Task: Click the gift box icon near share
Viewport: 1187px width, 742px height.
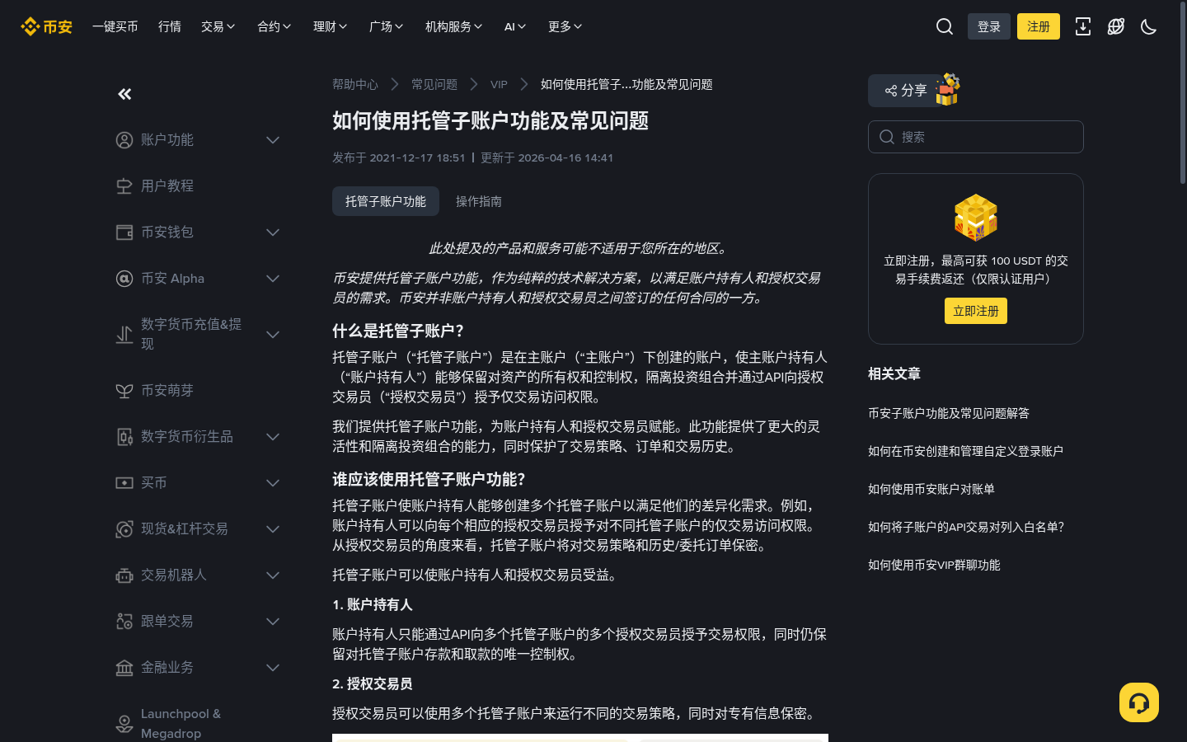Action: tap(948, 89)
